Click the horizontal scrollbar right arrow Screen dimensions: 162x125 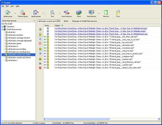[159, 119]
